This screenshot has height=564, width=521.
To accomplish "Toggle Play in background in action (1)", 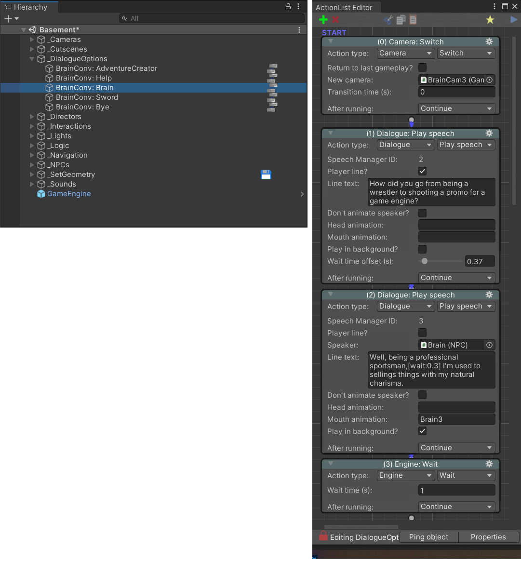I will click(423, 249).
